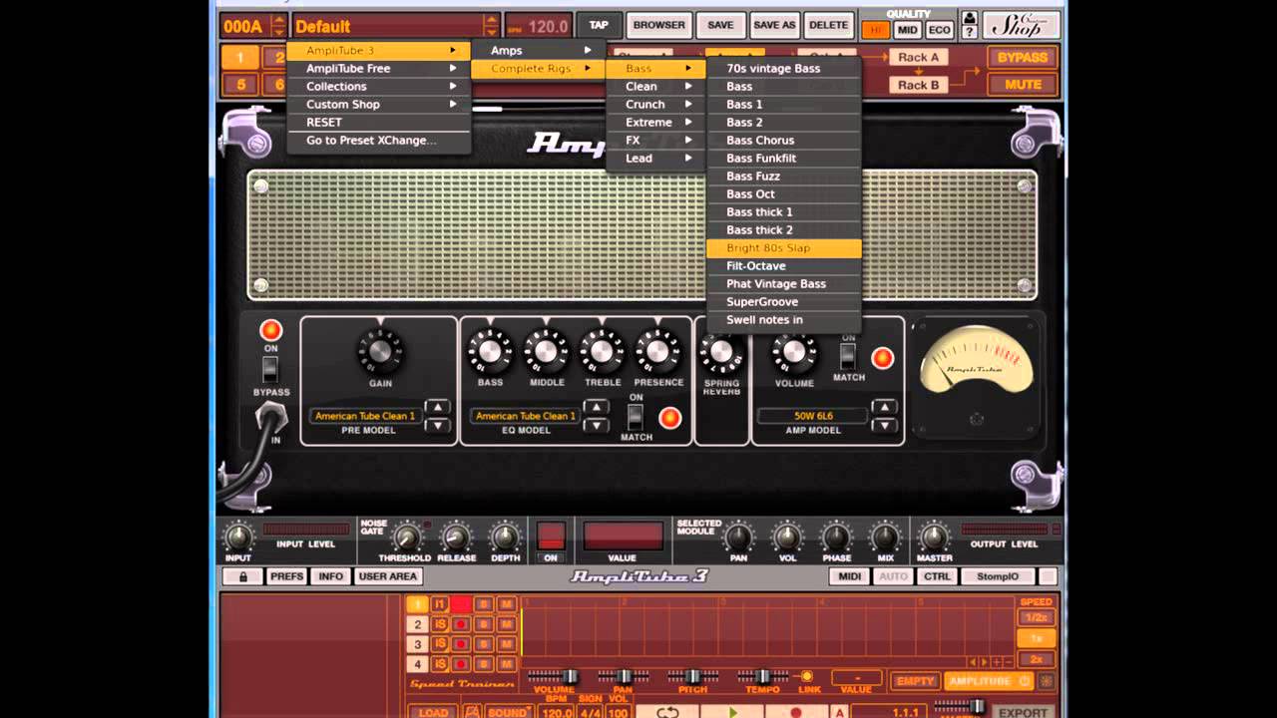Expand the Collections submenu
Viewport: 1277px width, 718px height.
(x=379, y=86)
